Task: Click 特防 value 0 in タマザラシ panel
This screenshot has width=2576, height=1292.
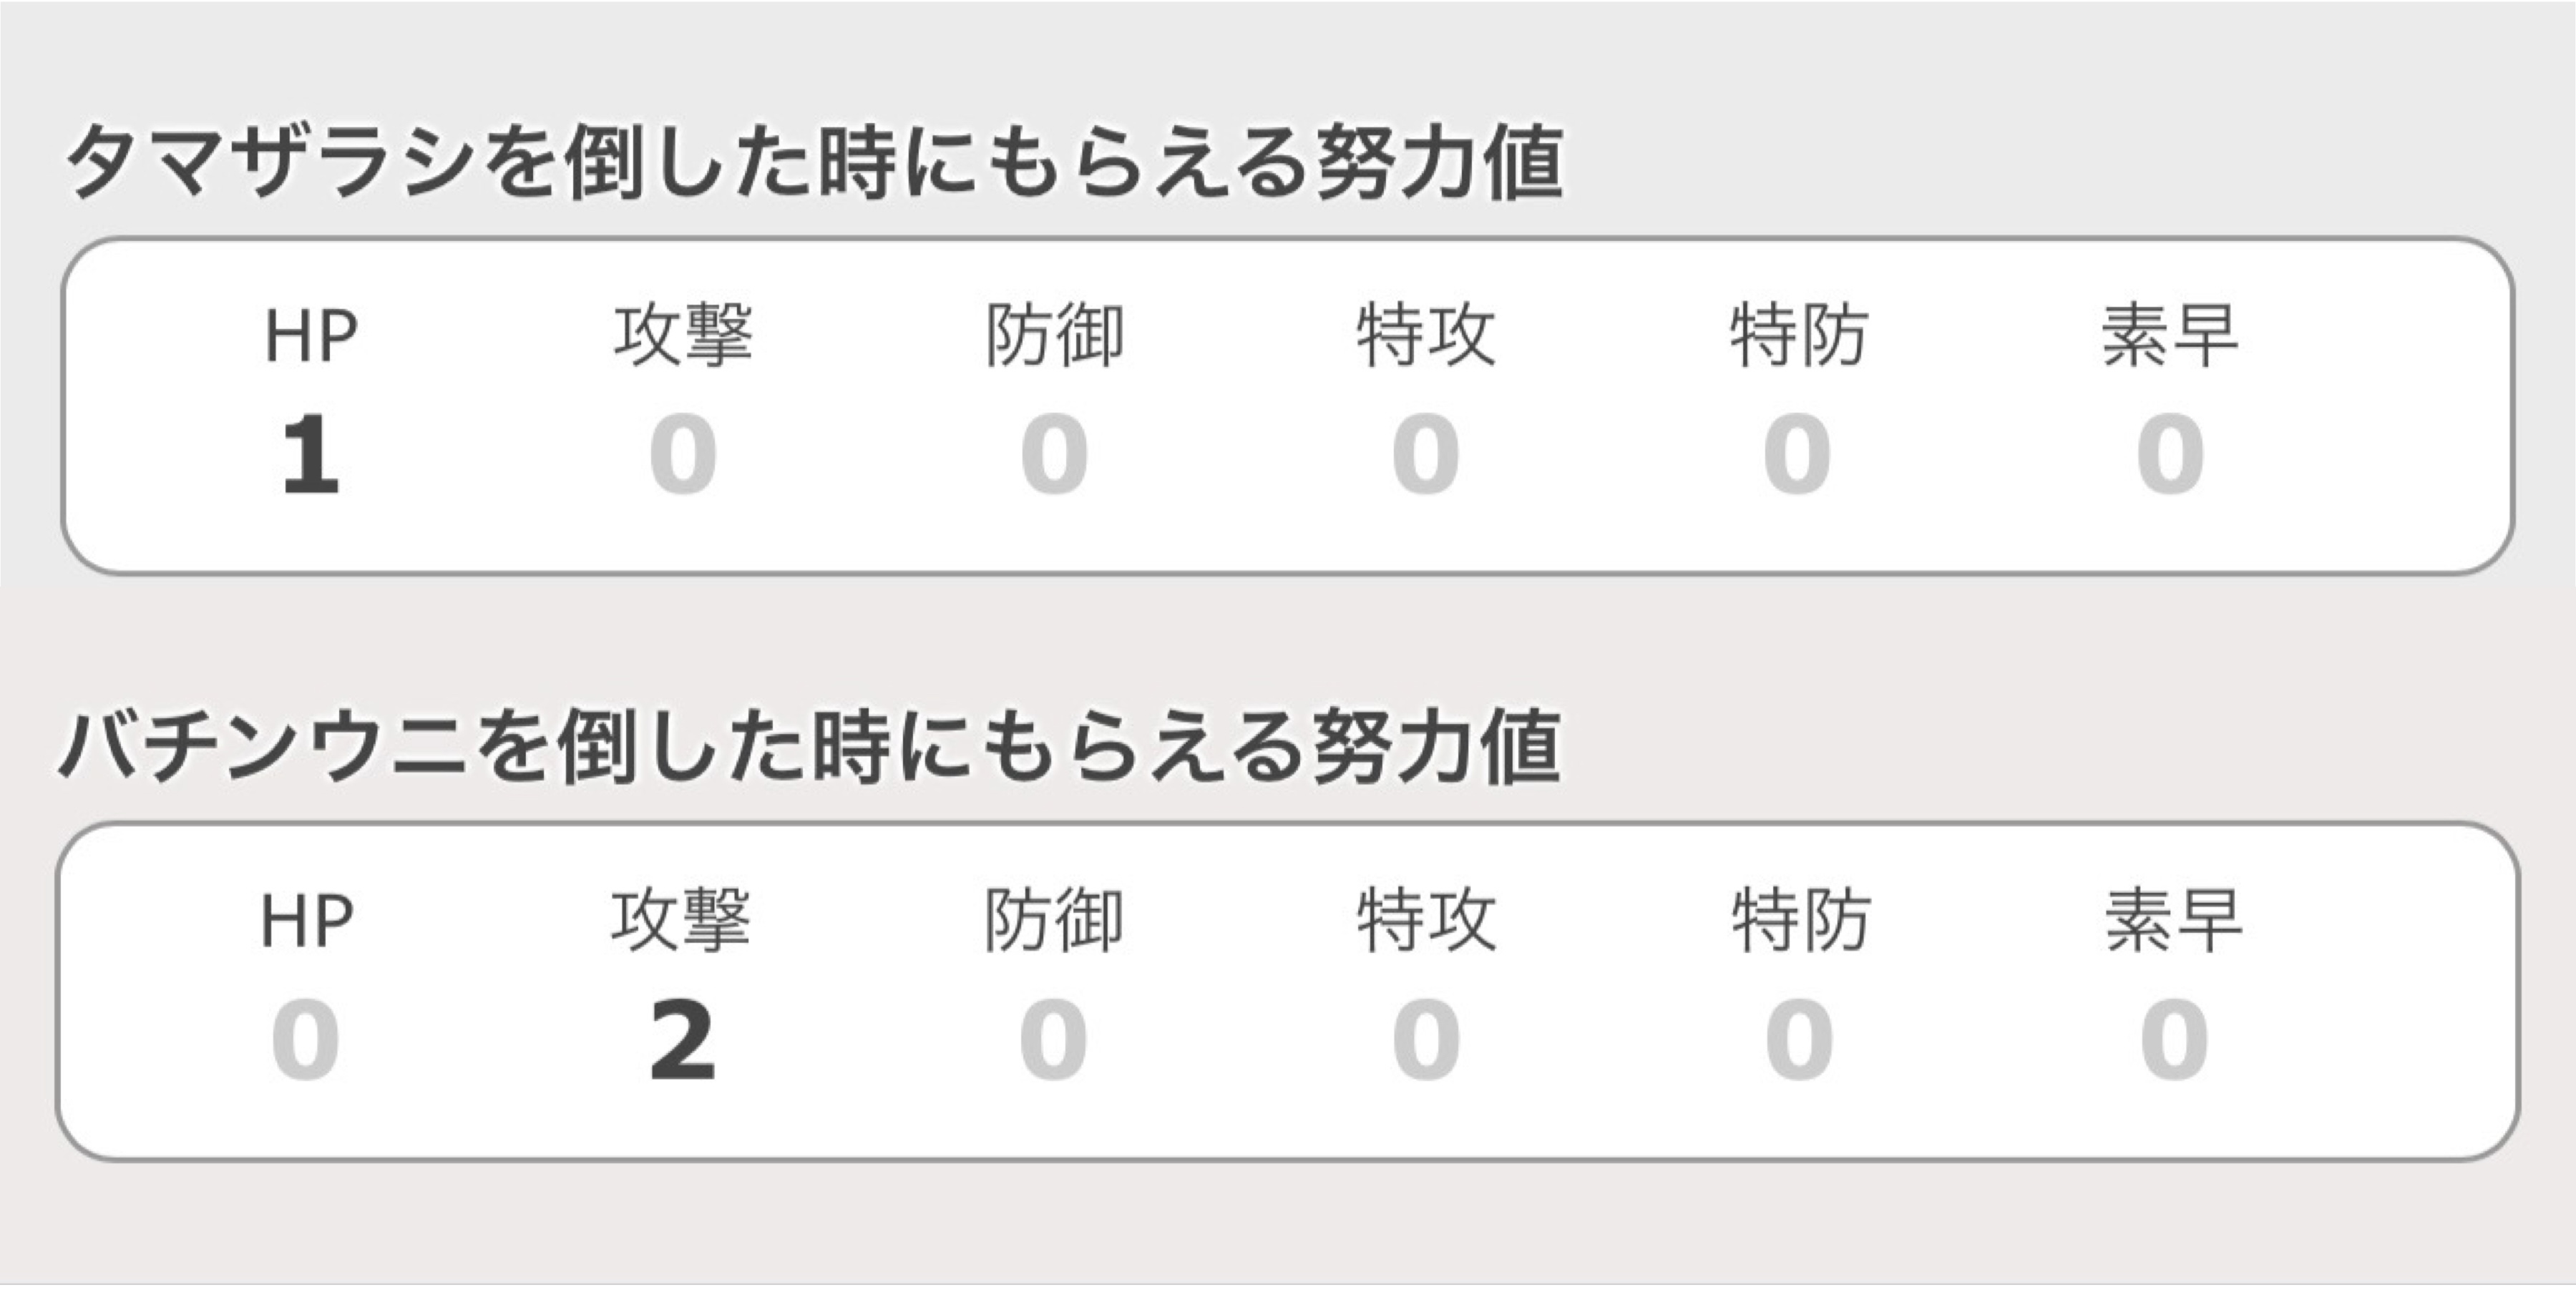Action: (x=1798, y=455)
